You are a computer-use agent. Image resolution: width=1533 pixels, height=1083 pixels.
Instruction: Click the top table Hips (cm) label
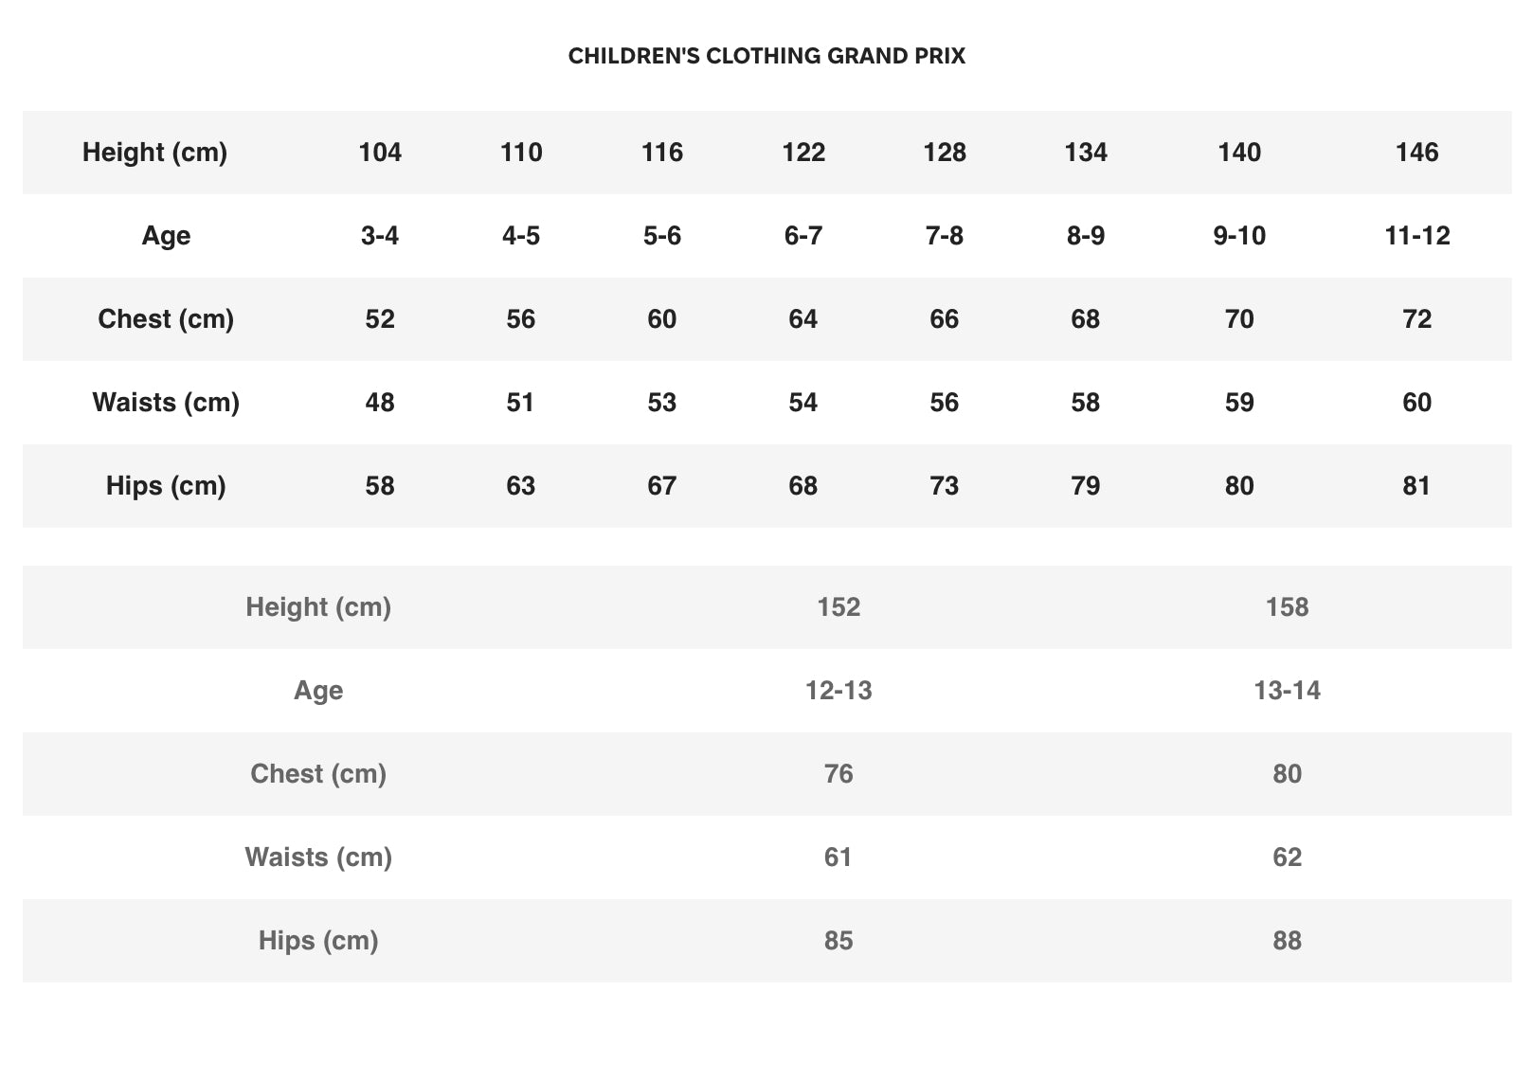pos(166,486)
